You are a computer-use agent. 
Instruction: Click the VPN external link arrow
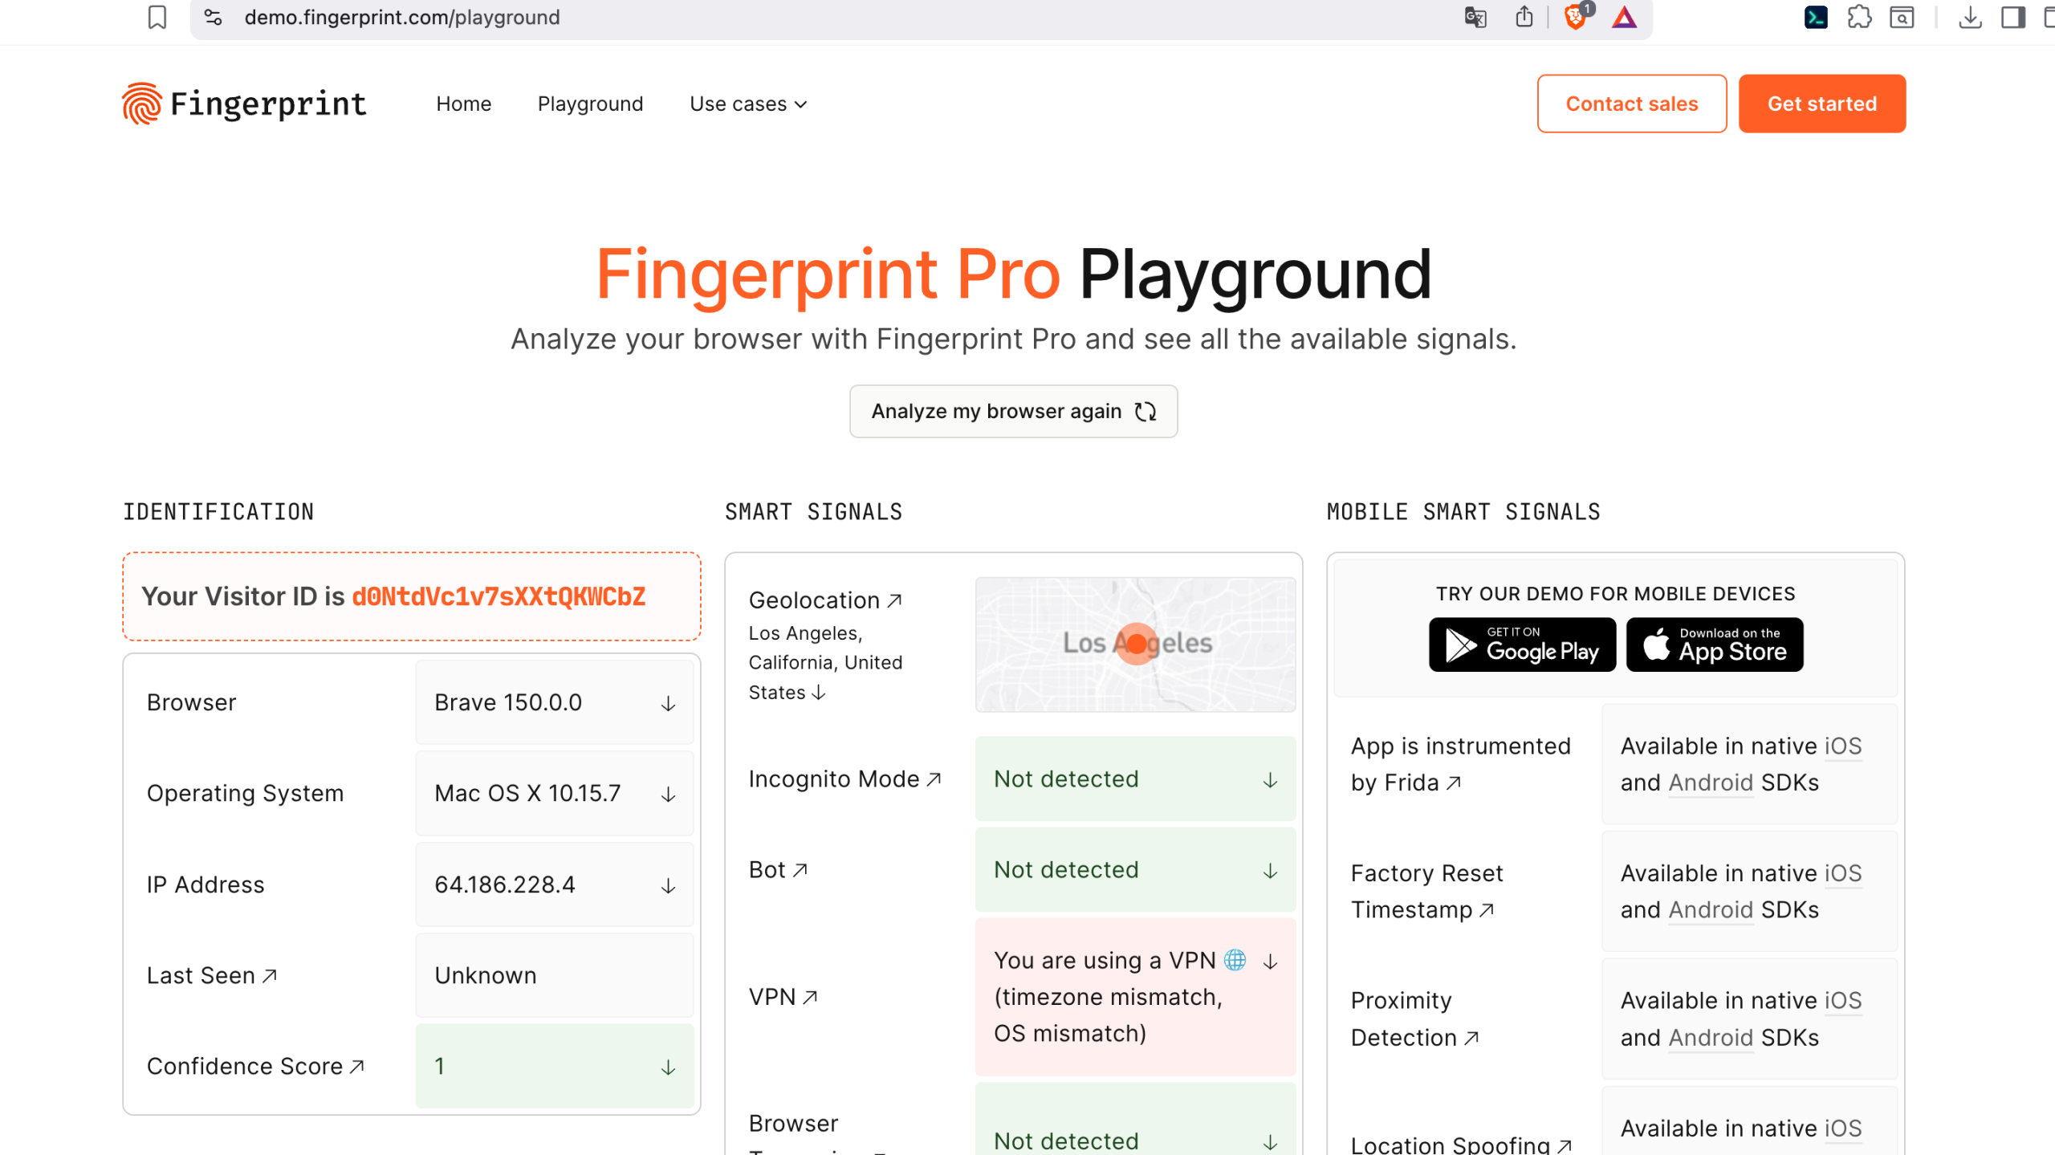pos(810,997)
